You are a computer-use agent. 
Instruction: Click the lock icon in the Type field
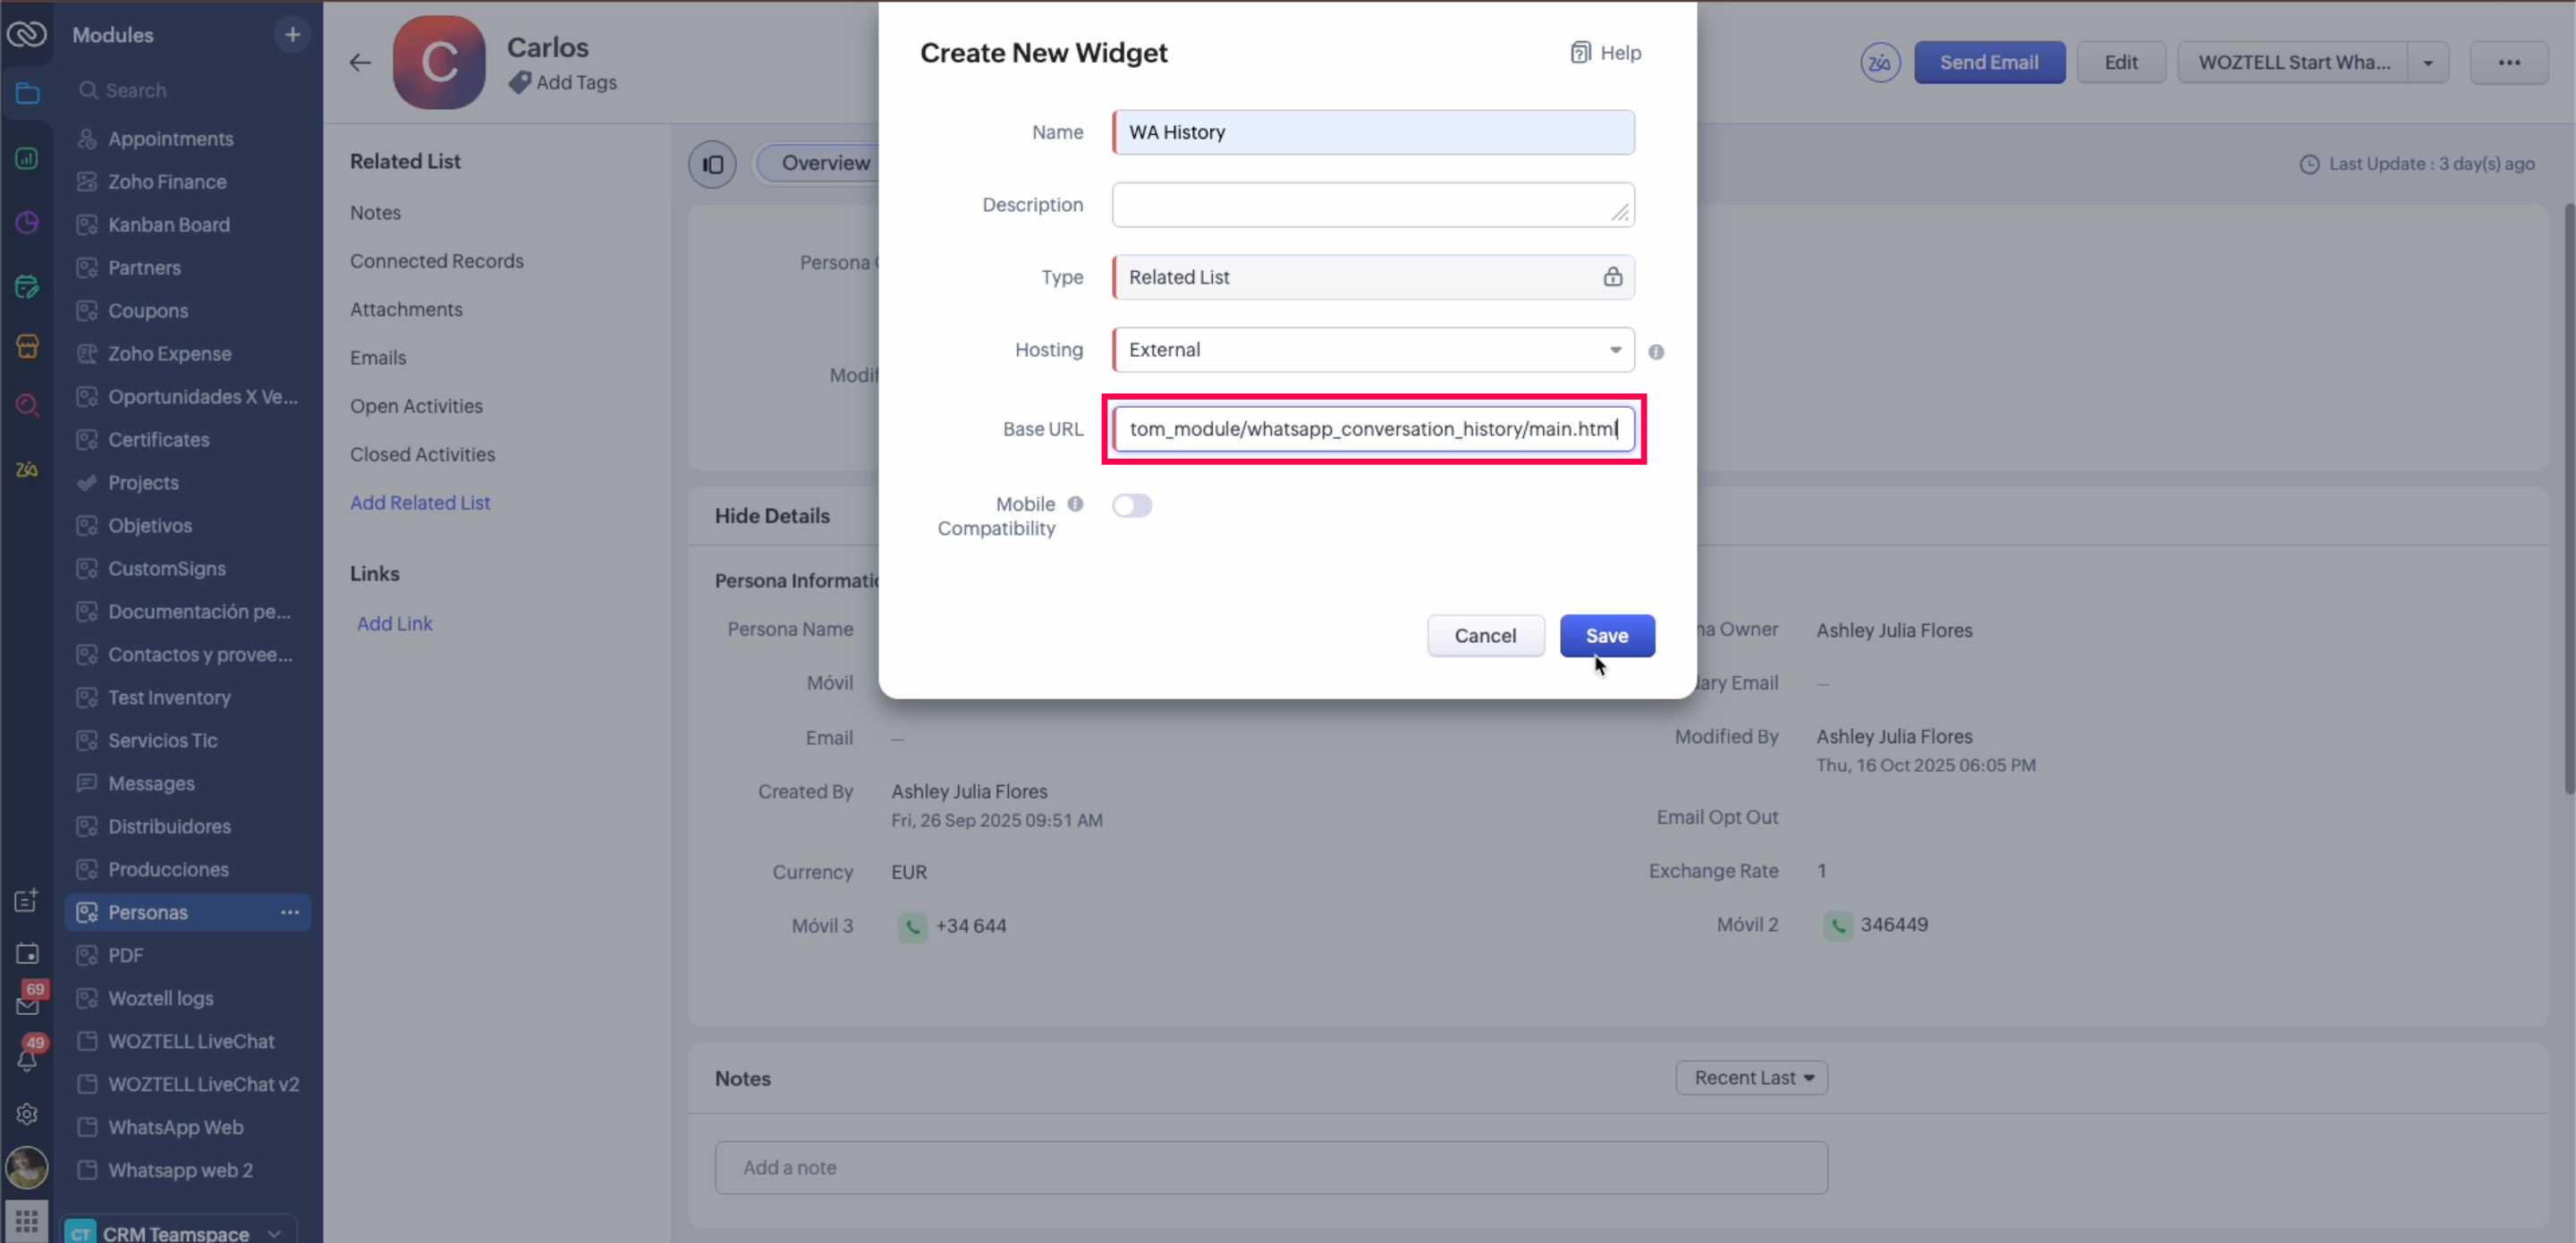pos(1612,277)
